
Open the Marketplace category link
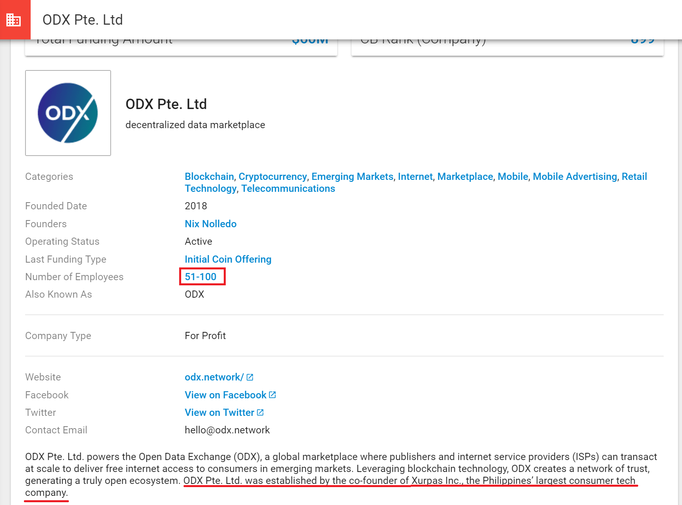(465, 177)
